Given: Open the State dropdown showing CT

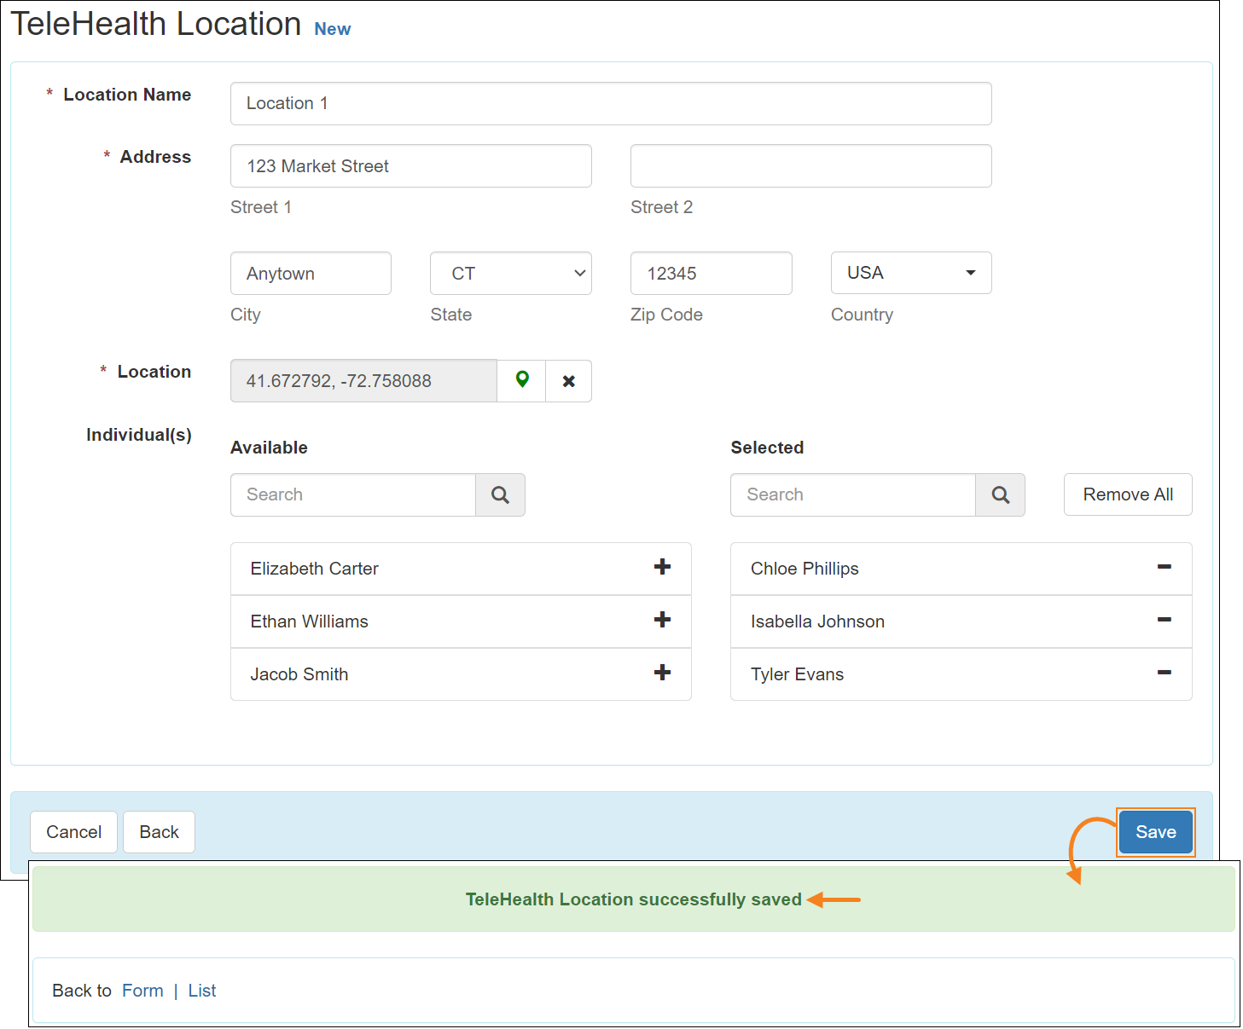Looking at the screenshot, I should 511,273.
